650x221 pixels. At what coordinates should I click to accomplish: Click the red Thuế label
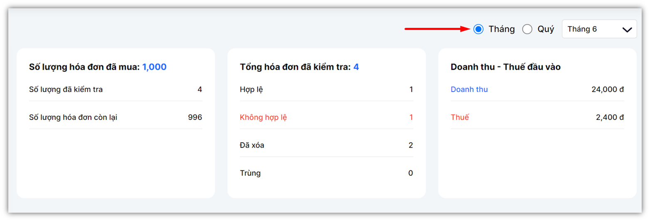coord(459,117)
